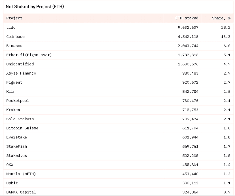Sort by the ETH staked column header

point(187,18)
